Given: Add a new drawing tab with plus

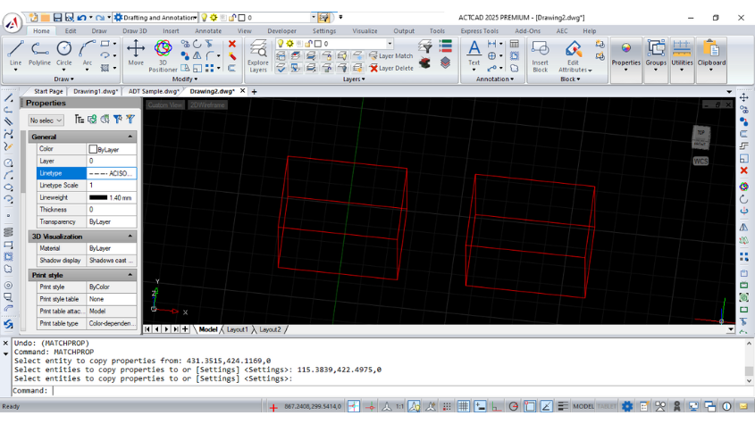Looking at the screenshot, I should (255, 91).
